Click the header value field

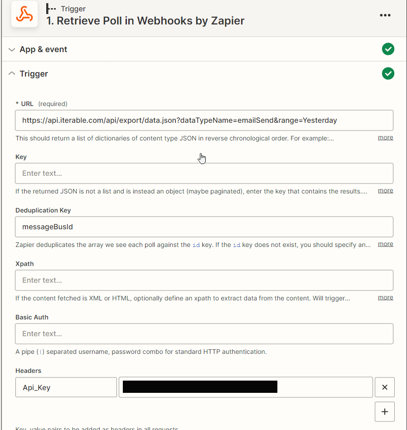point(246,387)
